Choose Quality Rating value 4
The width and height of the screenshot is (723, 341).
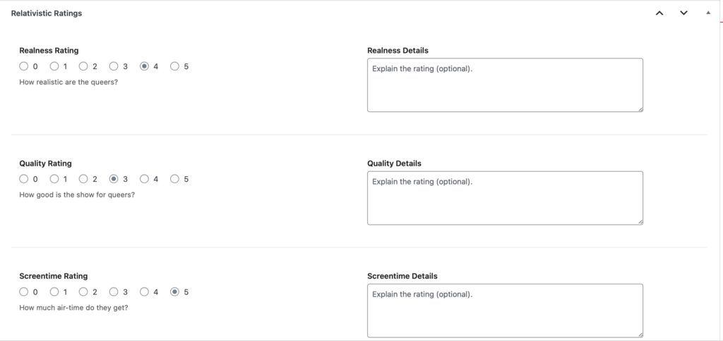(x=144, y=179)
